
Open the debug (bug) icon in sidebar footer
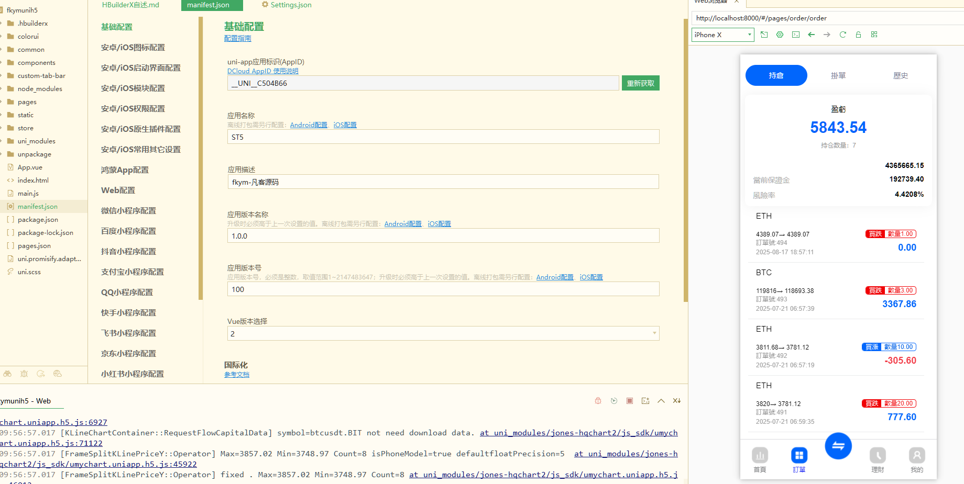[x=24, y=374]
